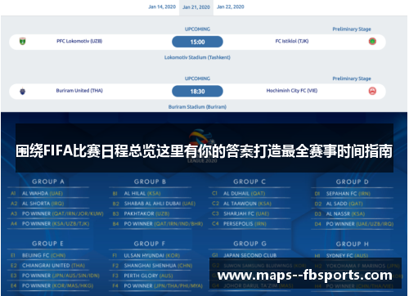
Task: Open FC Istiklol (TJK) team link
Action: (x=292, y=41)
